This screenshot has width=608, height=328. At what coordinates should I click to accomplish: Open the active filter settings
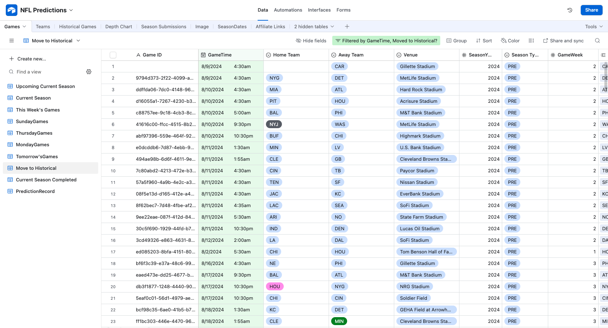(x=386, y=41)
